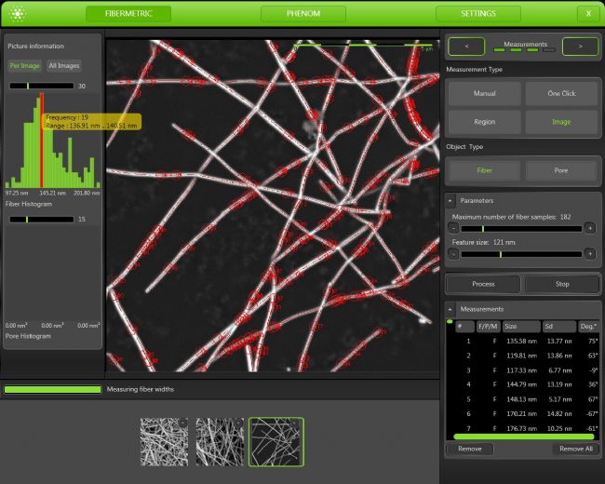Select Pore object type
This screenshot has width=605, height=484.
pos(561,171)
